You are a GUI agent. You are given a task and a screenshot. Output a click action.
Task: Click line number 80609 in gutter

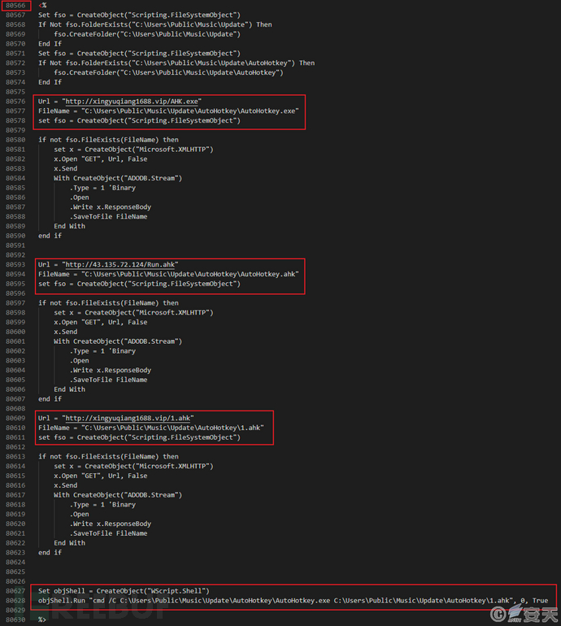point(15,419)
